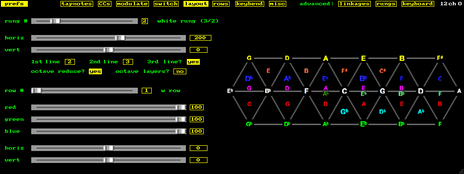This screenshot has width=464, height=174.
Task: Click the rung # slider handle
Action: pyautogui.click(x=55, y=21)
